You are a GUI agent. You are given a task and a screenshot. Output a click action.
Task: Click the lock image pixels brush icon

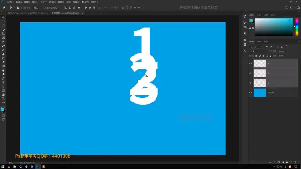[x=260, y=56]
